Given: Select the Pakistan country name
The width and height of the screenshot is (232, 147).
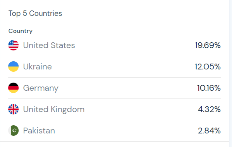Looking at the screenshot, I should [x=39, y=131].
